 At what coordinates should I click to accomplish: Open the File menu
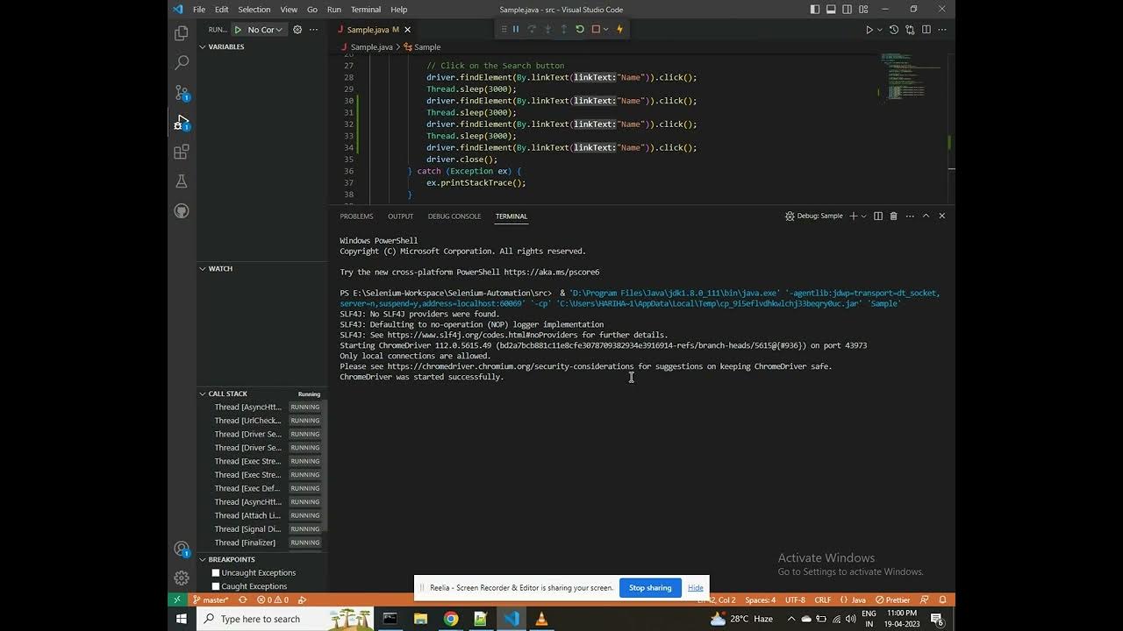199,10
